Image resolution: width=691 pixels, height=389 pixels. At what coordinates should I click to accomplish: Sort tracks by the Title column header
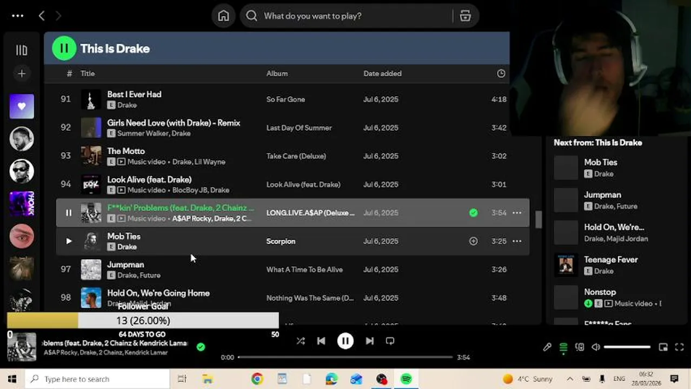[x=88, y=73]
